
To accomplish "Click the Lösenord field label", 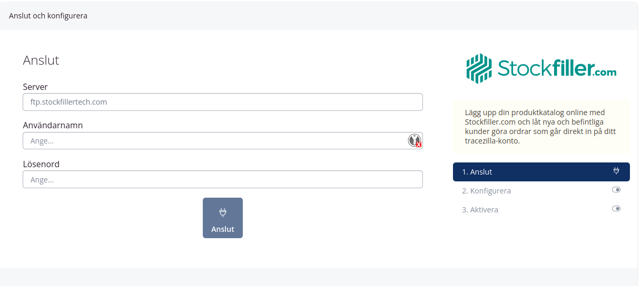I will (x=41, y=164).
